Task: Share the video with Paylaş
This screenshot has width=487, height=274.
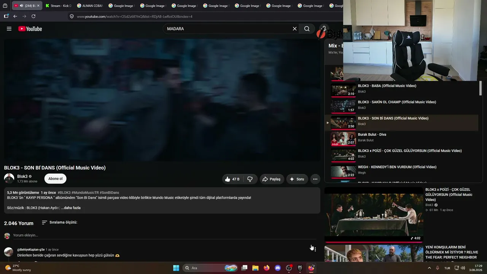Action: (x=272, y=179)
